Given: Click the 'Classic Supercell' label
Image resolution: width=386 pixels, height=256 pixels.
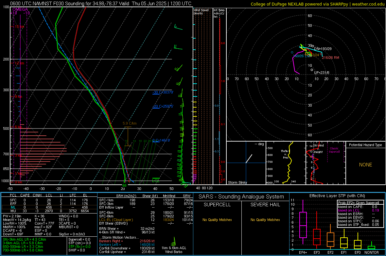Looking at the screenshot, I should click(334, 150).
